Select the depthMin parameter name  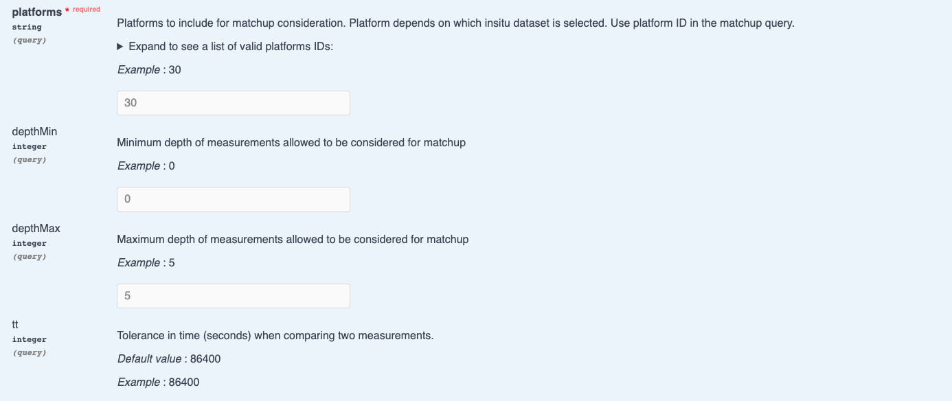[x=34, y=131]
